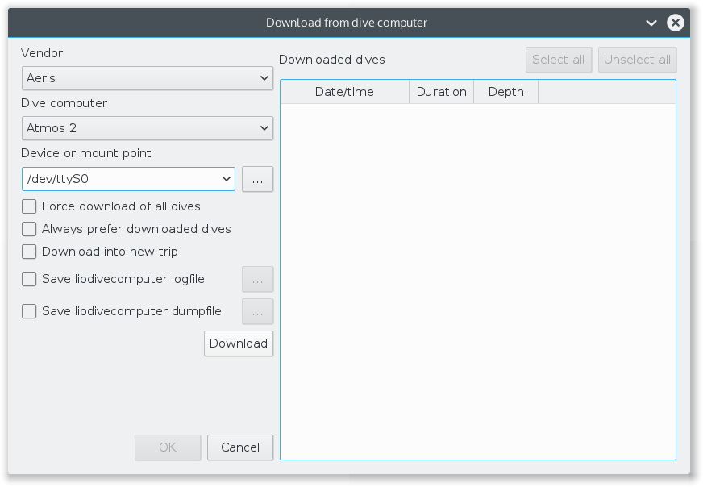Screen dimensions: 703x487
Task: Toggle Download into new trip option
Action: [x=29, y=252]
